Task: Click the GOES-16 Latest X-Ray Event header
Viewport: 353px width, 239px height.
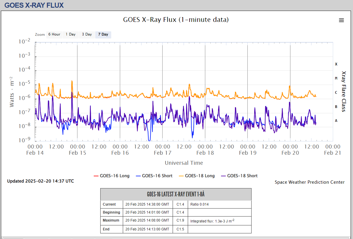Action: click(176, 194)
